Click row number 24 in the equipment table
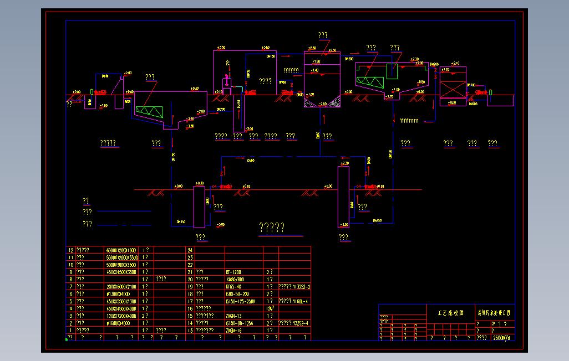This screenshot has width=569, height=361. click(x=190, y=250)
